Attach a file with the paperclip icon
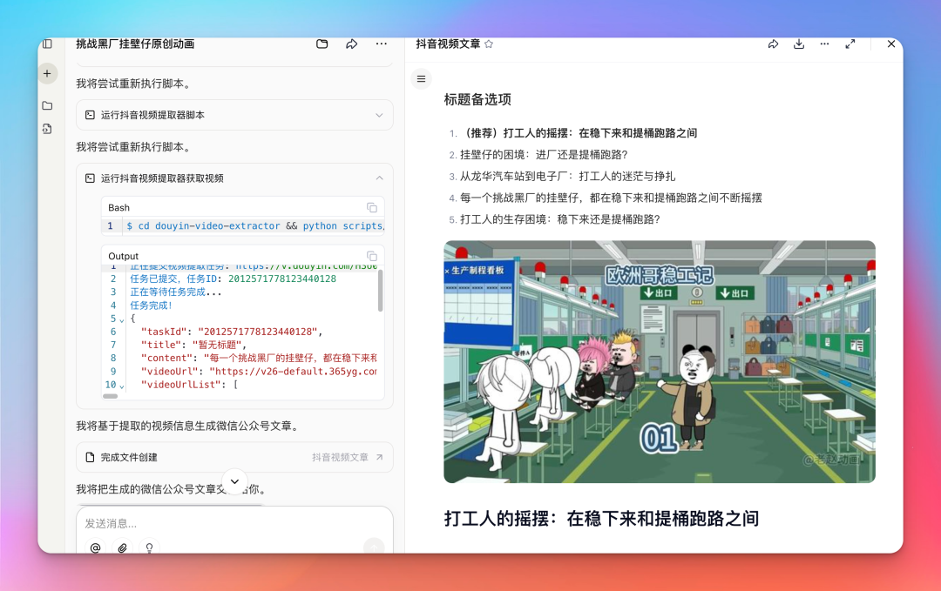941x591 pixels. pyautogui.click(x=122, y=547)
